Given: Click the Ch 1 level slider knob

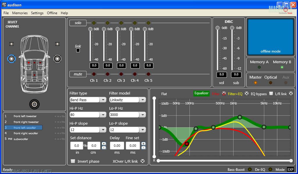Looking at the screenshot, I should [90, 29].
